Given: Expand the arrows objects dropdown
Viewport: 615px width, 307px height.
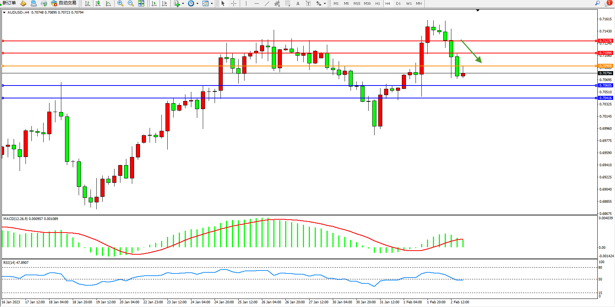Looking at the screenshot, I should click(x=325, y=4).
